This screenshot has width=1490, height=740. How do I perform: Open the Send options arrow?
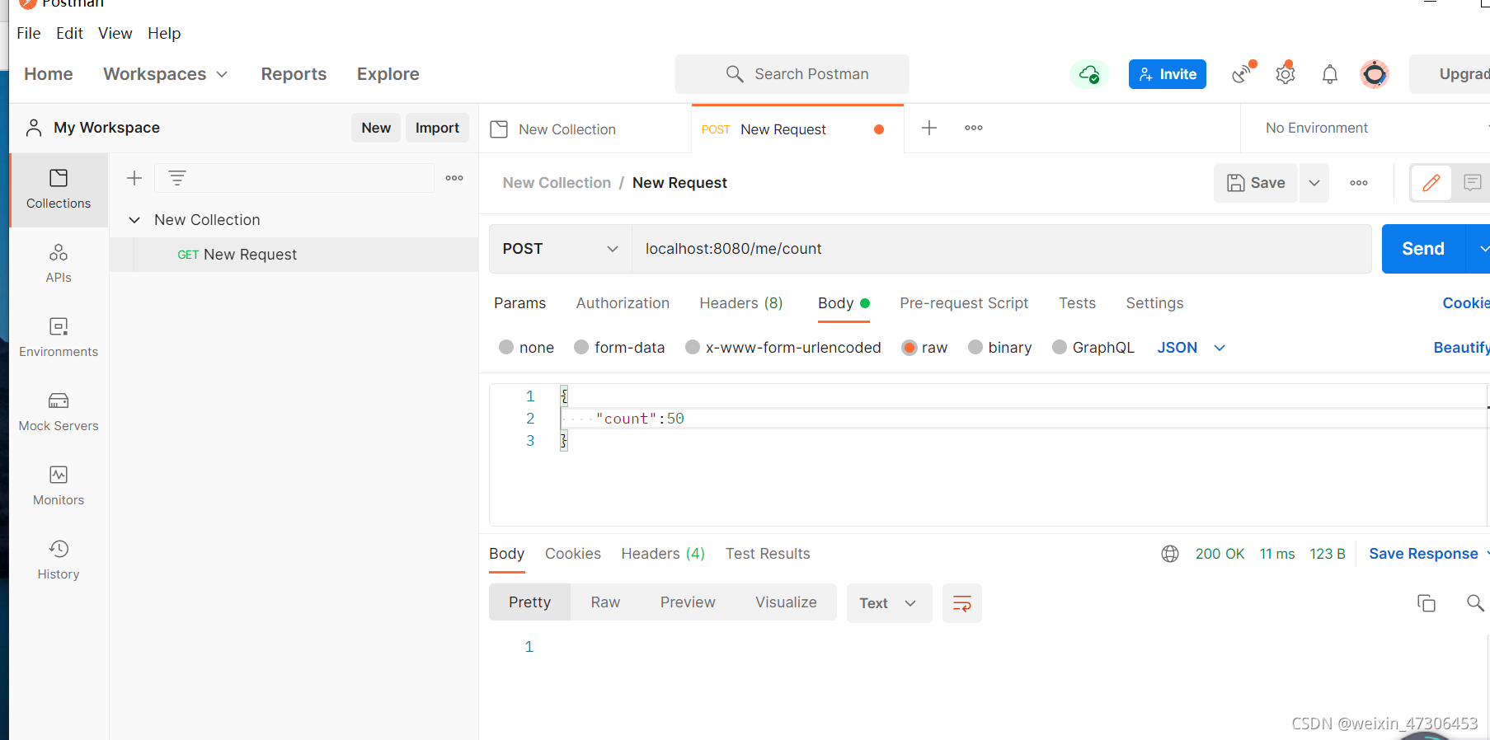point(1480,249)
